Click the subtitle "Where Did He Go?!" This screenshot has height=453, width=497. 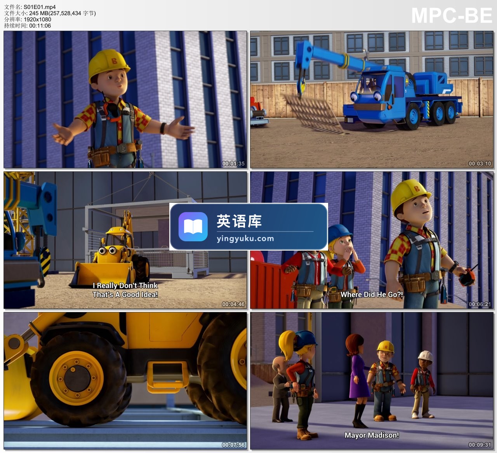(x=372, y=294)
